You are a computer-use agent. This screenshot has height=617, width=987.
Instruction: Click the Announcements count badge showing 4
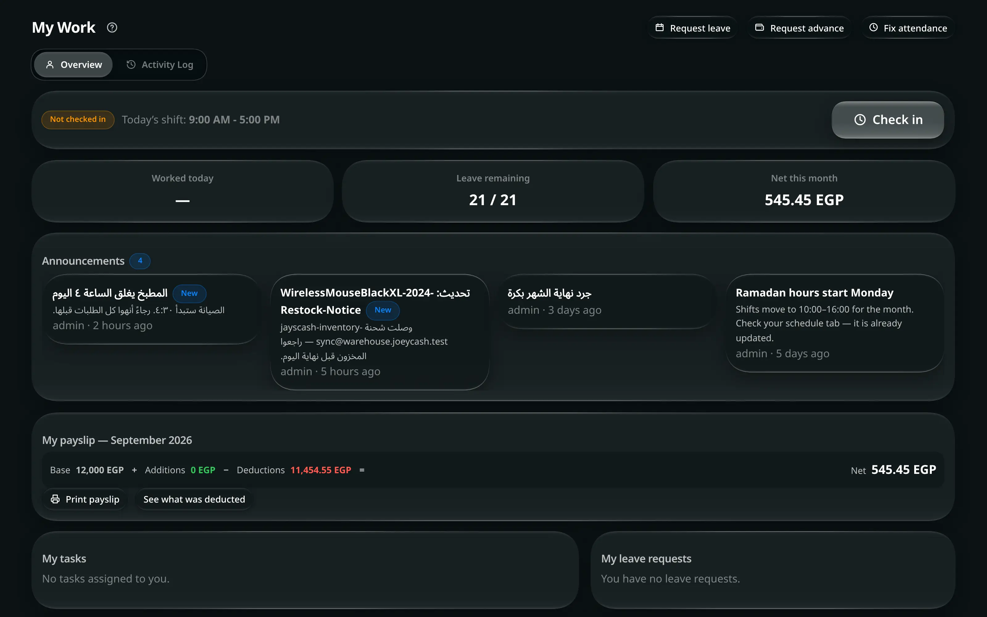[x=140, y=261]
